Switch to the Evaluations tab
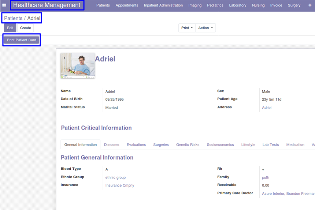Viewport: 315px width, 210px height. 136,145
